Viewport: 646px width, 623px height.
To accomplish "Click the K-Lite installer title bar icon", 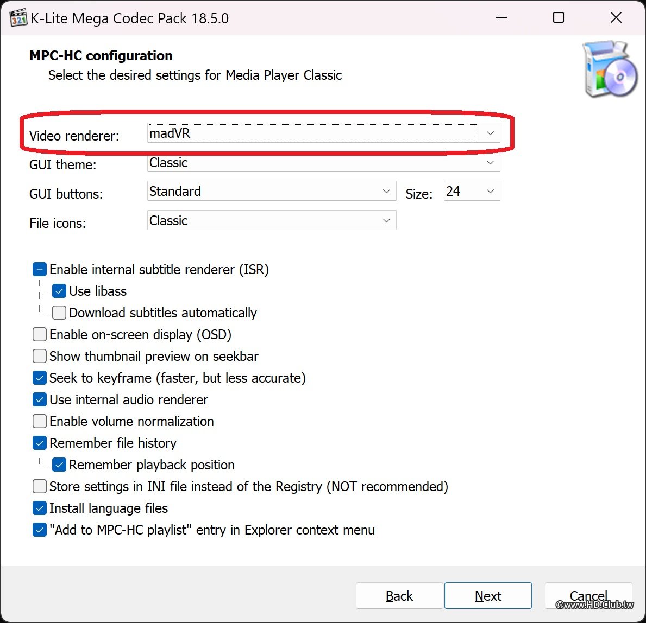I will click(18, 18).
